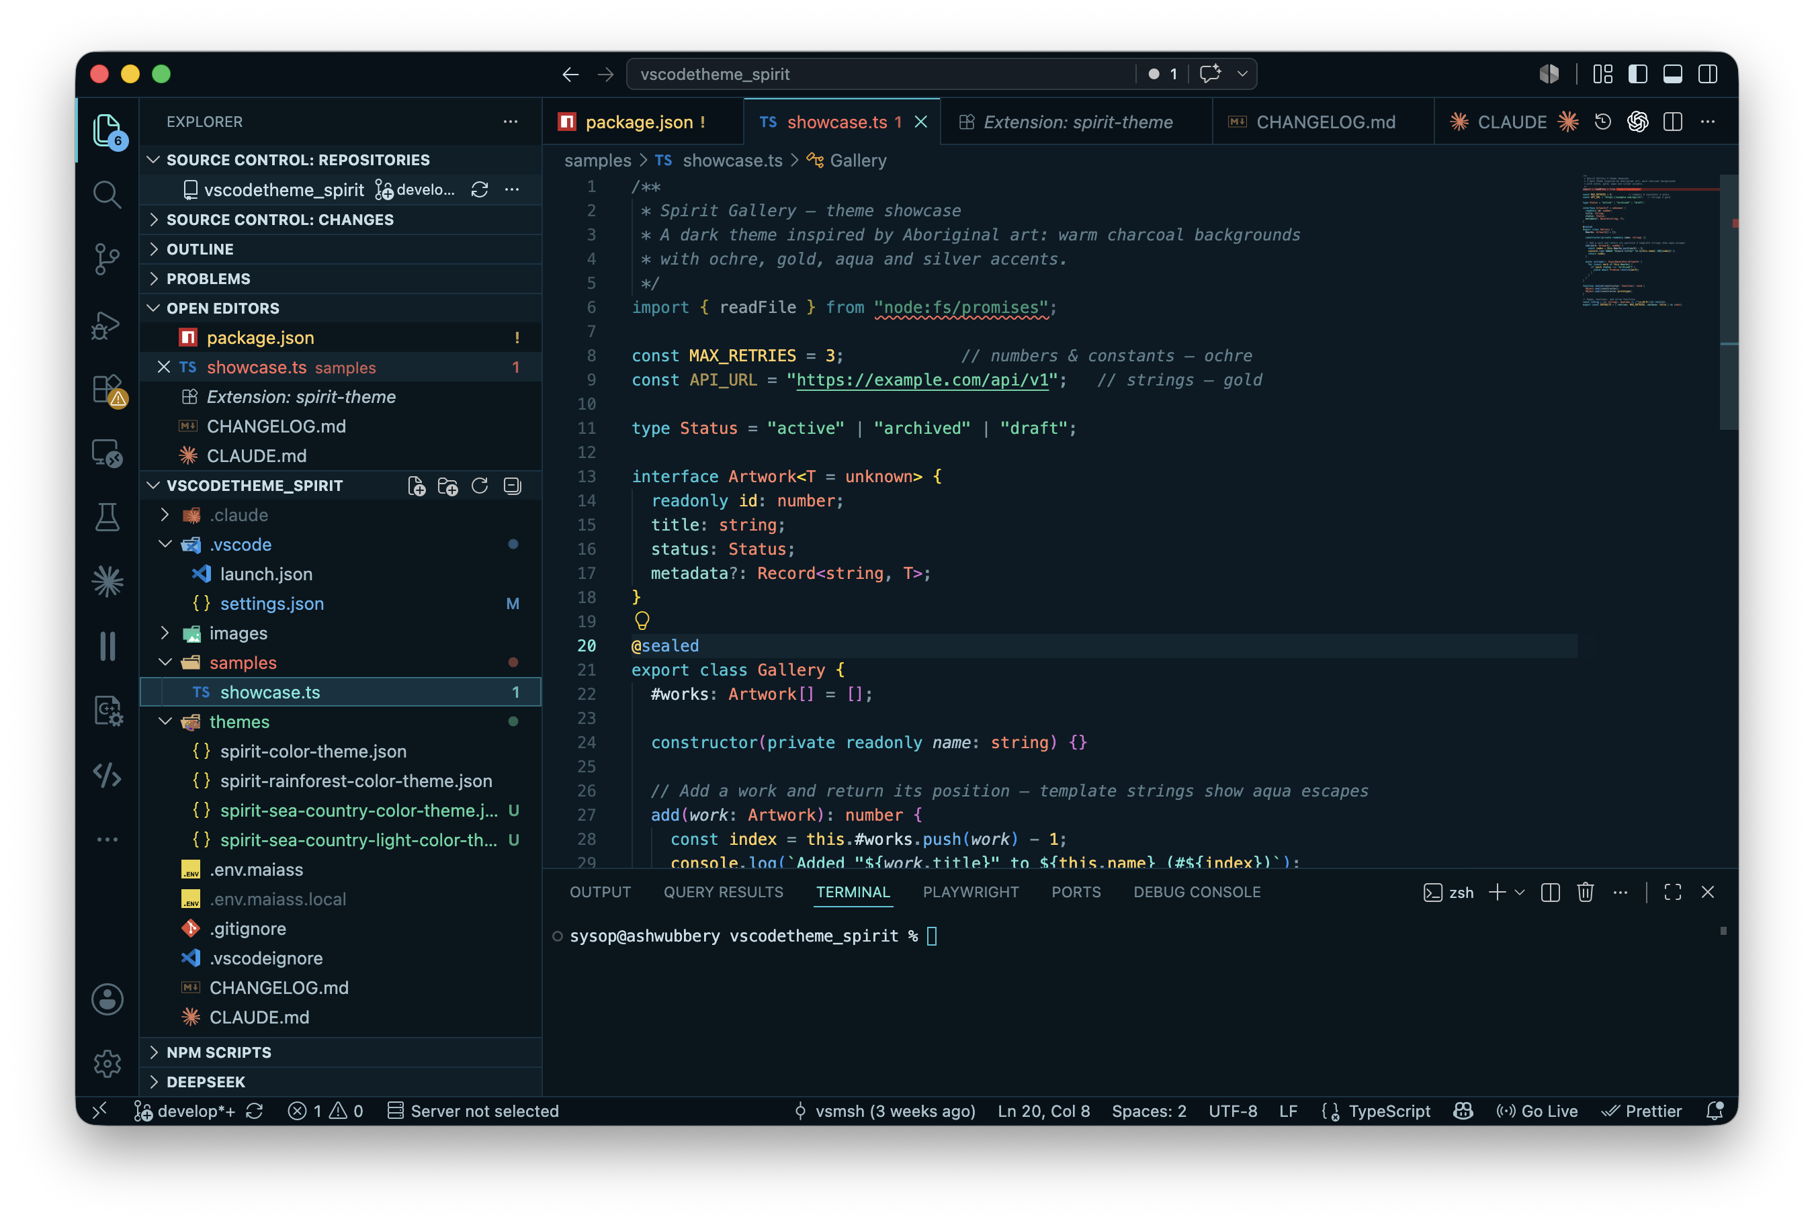This screenshot has height=1225, width=1814.
Task: Open the Claude starburst icon in activity bar
Action: point(107,582)
